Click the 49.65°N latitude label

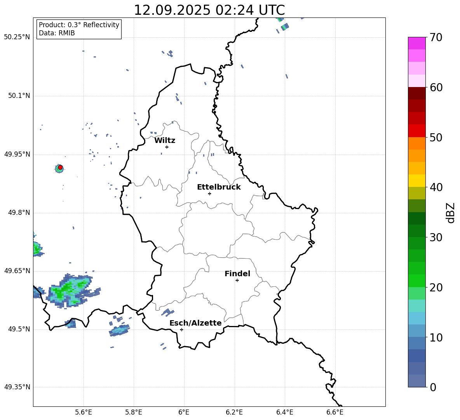click(x=17, y=271)
